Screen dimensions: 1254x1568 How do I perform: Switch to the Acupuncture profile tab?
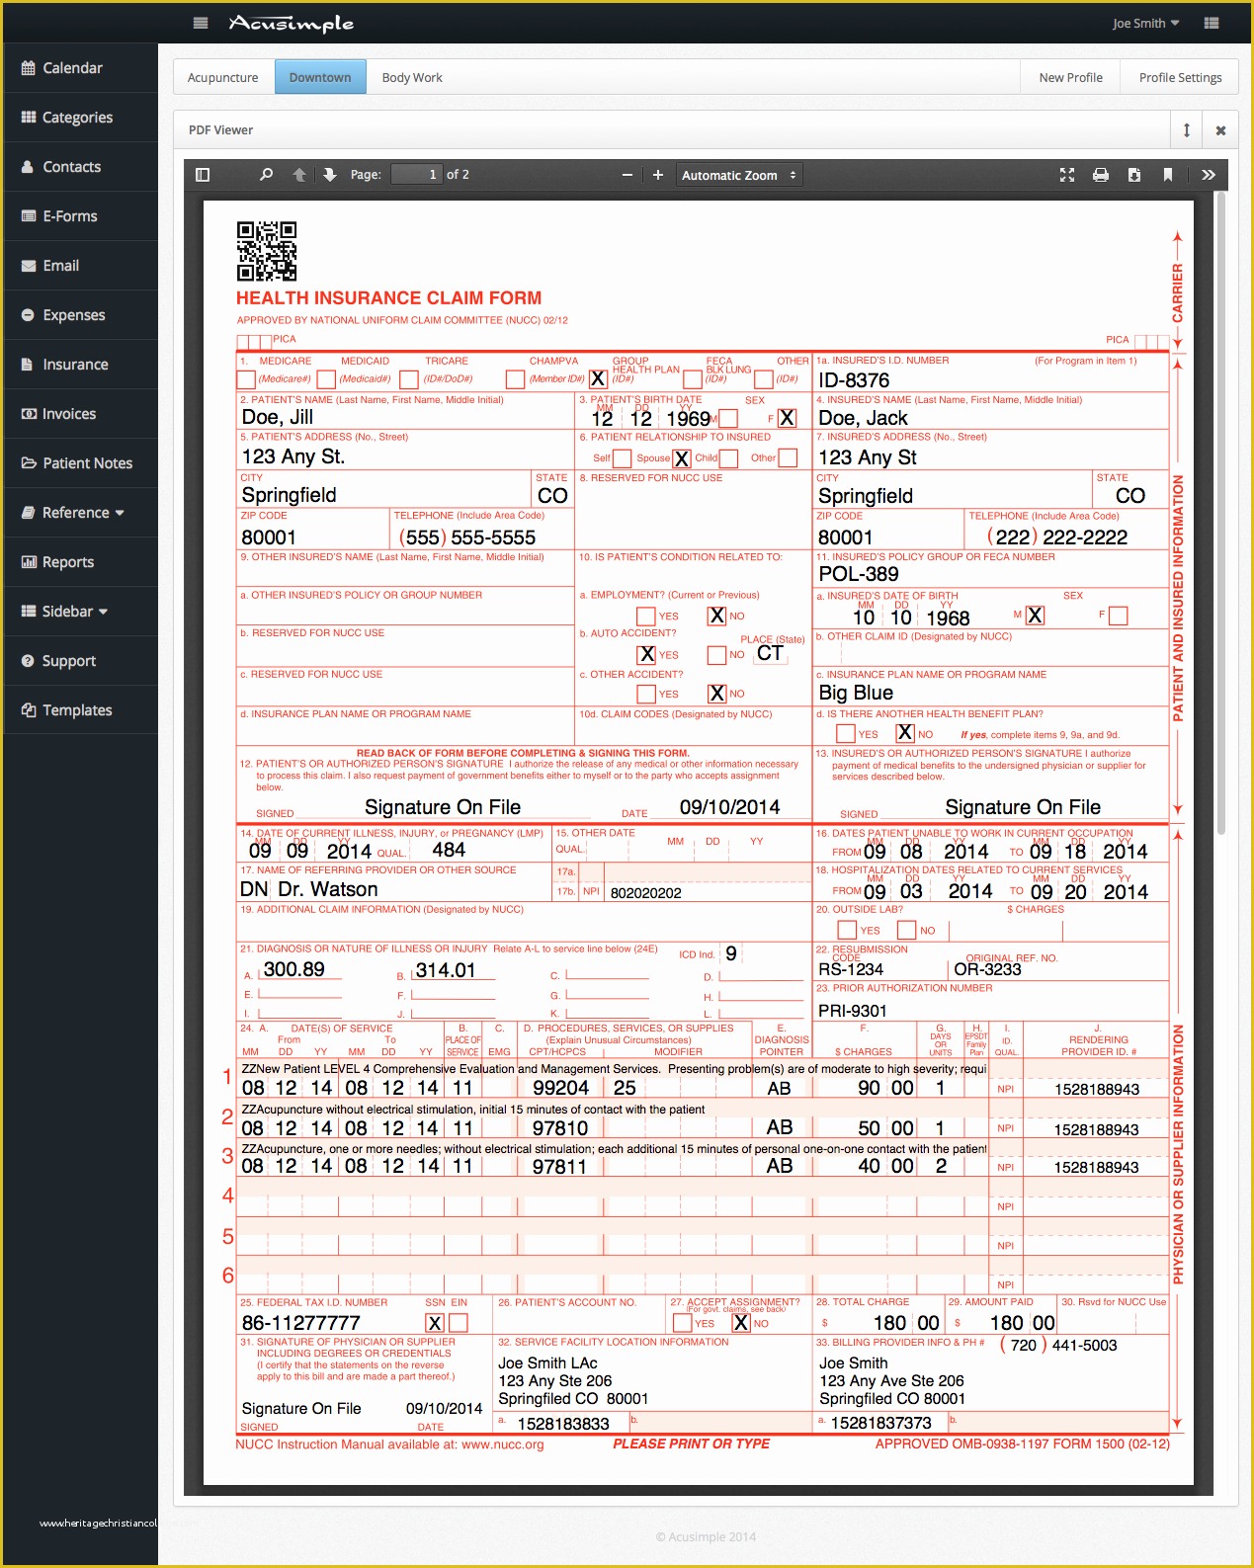(223, 77)
